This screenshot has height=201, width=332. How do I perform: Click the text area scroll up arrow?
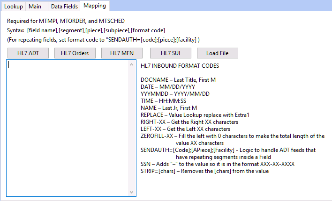coord(131,65)
